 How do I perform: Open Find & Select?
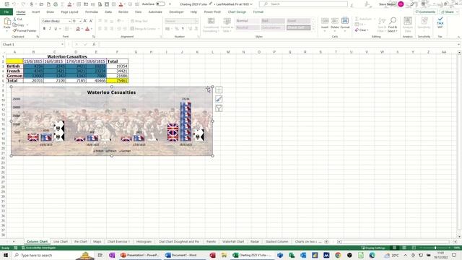click(393, 25)
